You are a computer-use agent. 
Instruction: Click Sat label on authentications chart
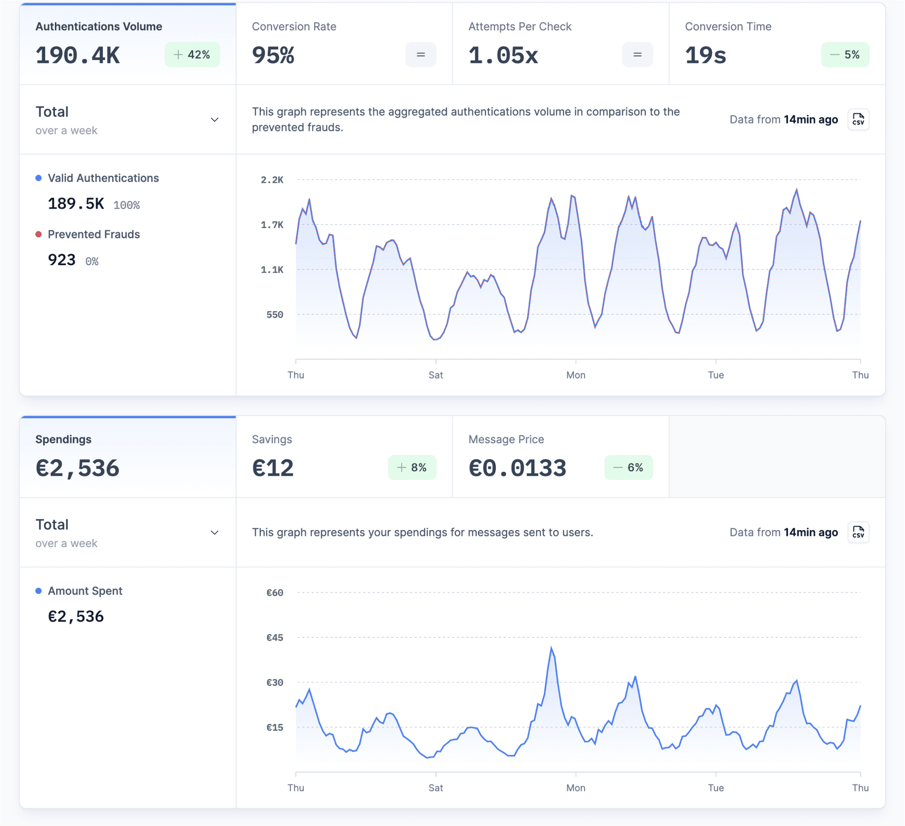[x=435, y=375]
